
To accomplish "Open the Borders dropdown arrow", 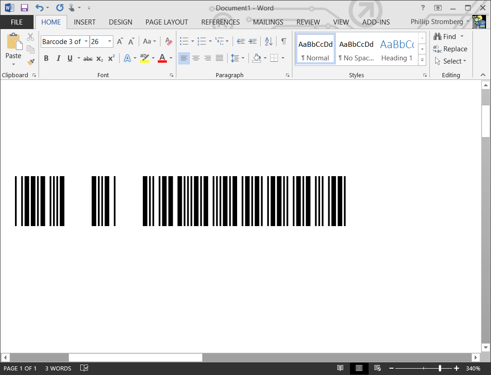I will coord(283,58).
